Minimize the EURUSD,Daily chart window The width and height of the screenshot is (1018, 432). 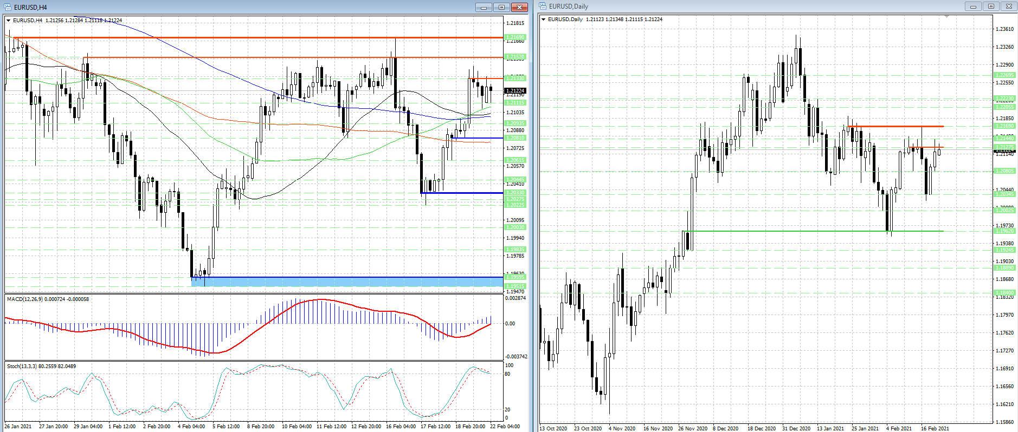[x=973, y=6]
